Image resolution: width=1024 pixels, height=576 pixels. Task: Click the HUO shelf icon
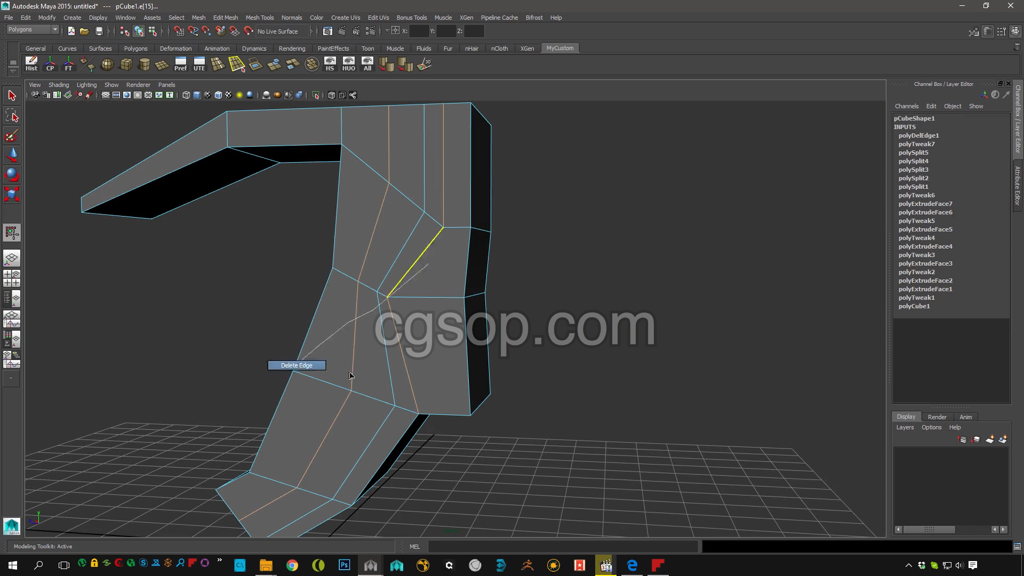pos(348,64)
